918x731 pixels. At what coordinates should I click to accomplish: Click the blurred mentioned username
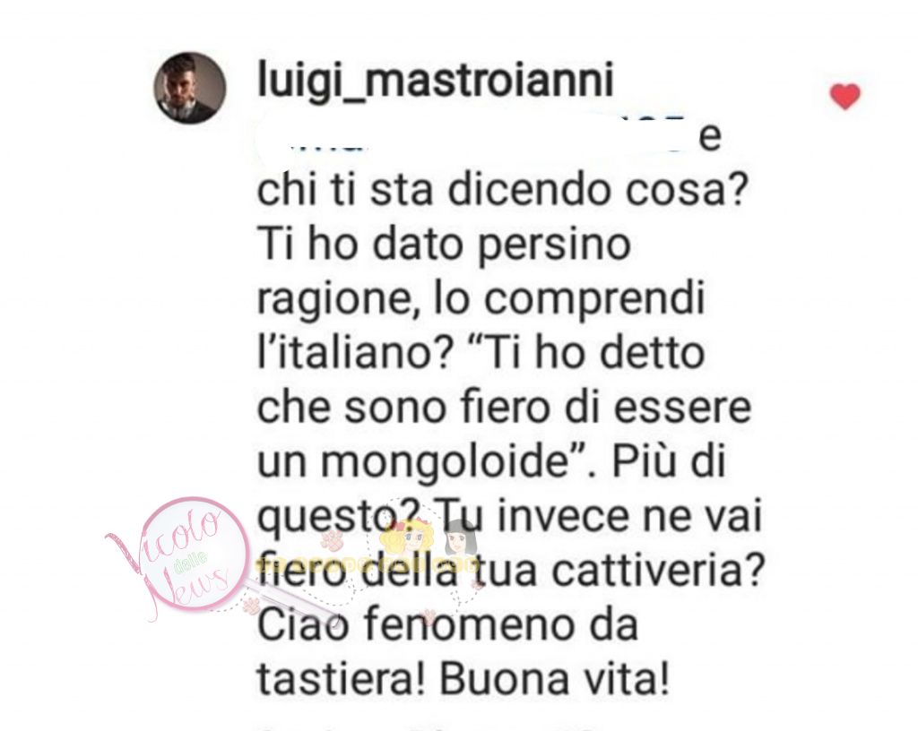coord(473,135)
